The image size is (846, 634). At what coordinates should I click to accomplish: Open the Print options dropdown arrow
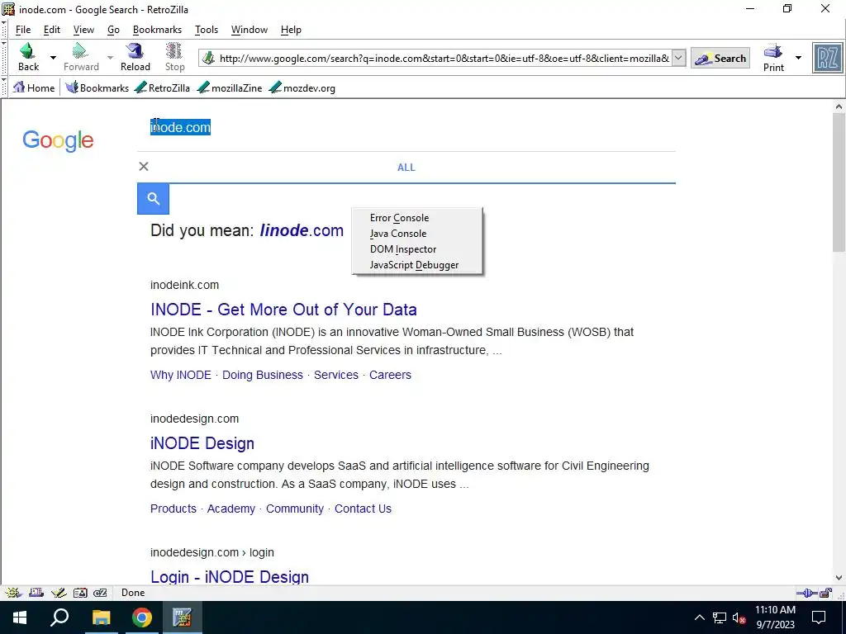click(798, 58)
